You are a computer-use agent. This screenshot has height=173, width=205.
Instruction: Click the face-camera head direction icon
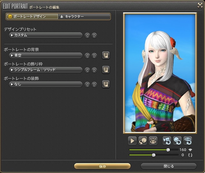click(143, 141)
